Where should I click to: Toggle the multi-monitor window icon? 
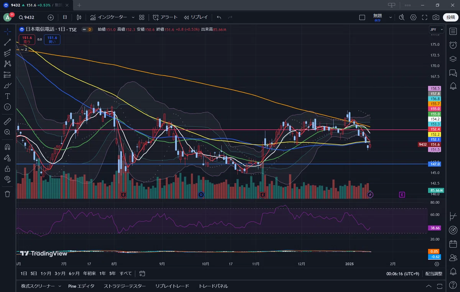[x=391, y=5]
